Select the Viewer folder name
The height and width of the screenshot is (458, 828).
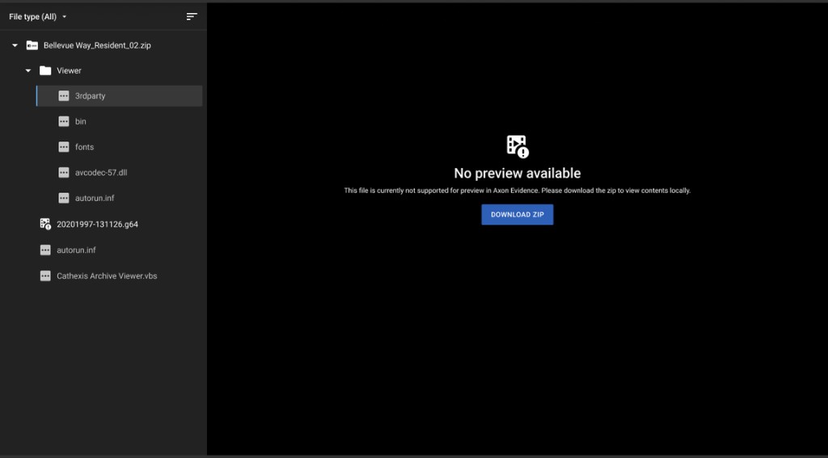pos(70,71)
